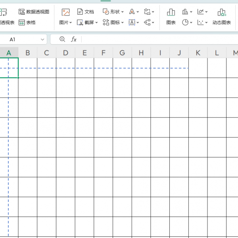The image size is (238, 238).
Task: Click the magnifier icon in formula bar
Action: click(62, 39)
